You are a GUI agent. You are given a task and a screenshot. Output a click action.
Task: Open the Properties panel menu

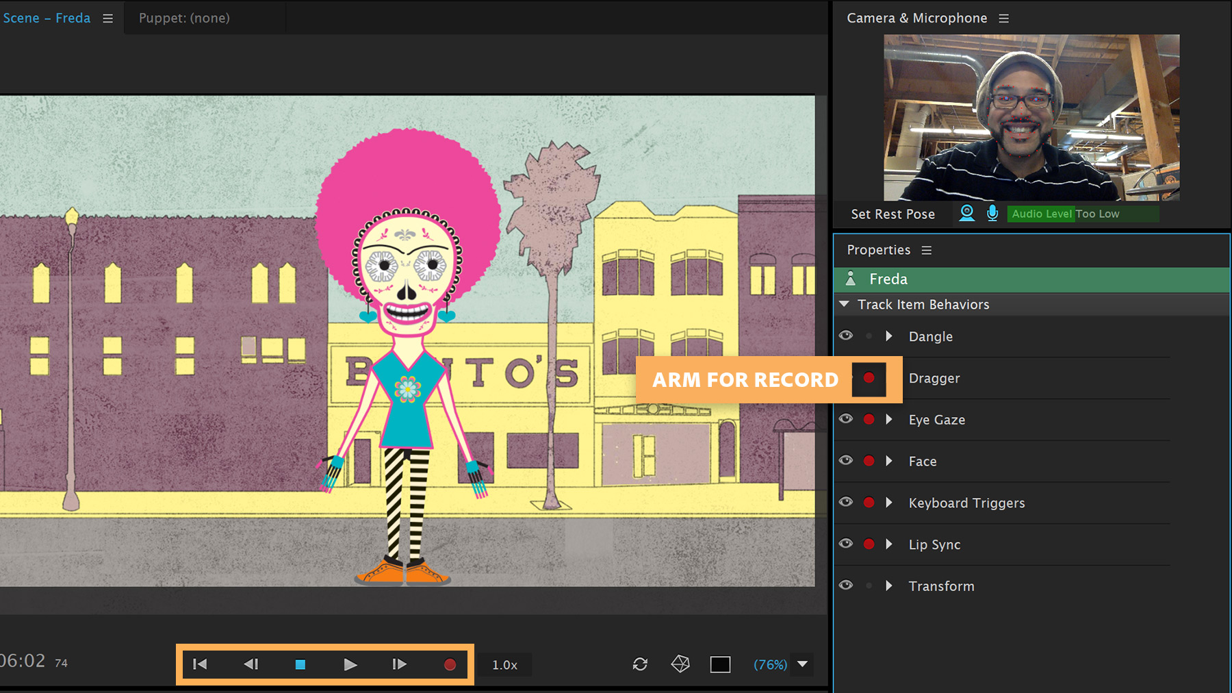(927, 250)
